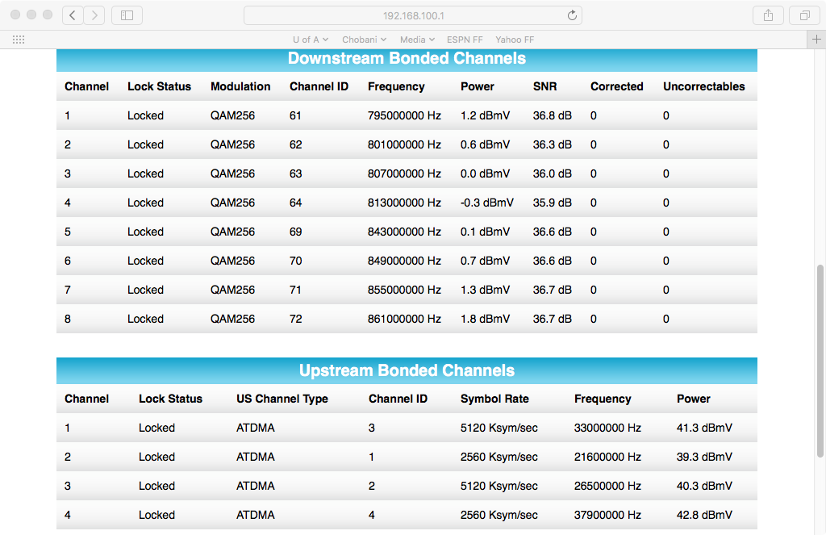The image size is (826, 535).
Task: Expand the Chobani bookmarks folder
Action: (x=364, y=40)
